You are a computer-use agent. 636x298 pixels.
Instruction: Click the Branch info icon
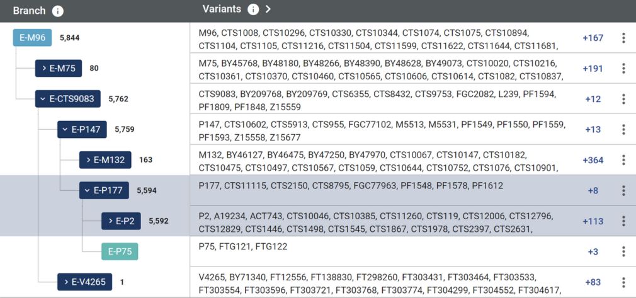57,11
